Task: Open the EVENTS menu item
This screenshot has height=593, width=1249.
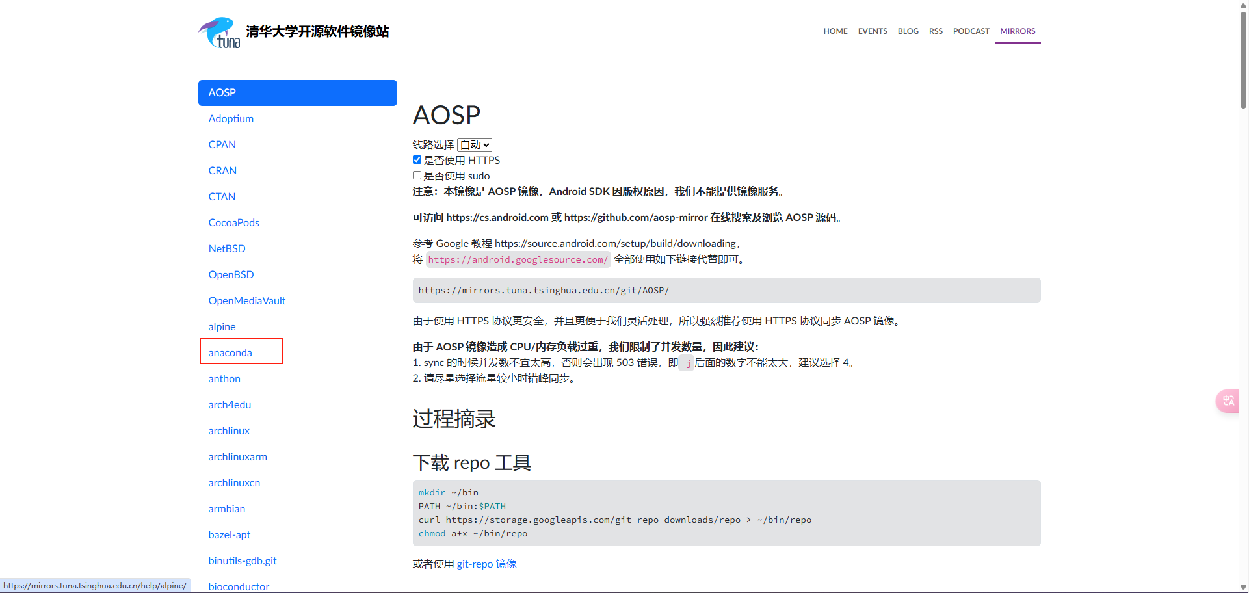Action: point(873,31)
